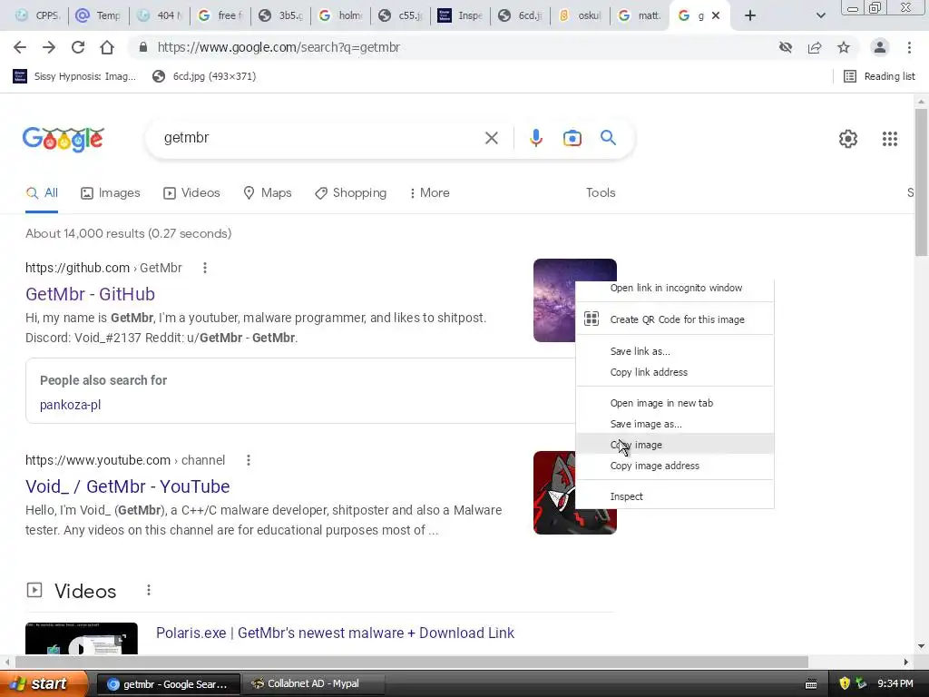
Task: Switch to the 404 browser tab
Action: 160,15
